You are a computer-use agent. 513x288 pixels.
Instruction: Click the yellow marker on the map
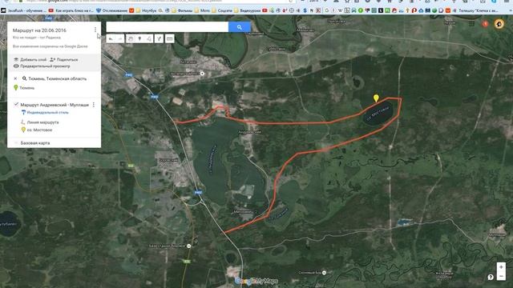pos(376,98)
